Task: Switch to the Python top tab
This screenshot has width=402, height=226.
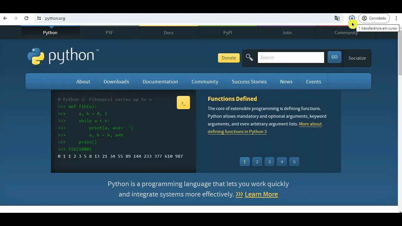Action: 50,33
